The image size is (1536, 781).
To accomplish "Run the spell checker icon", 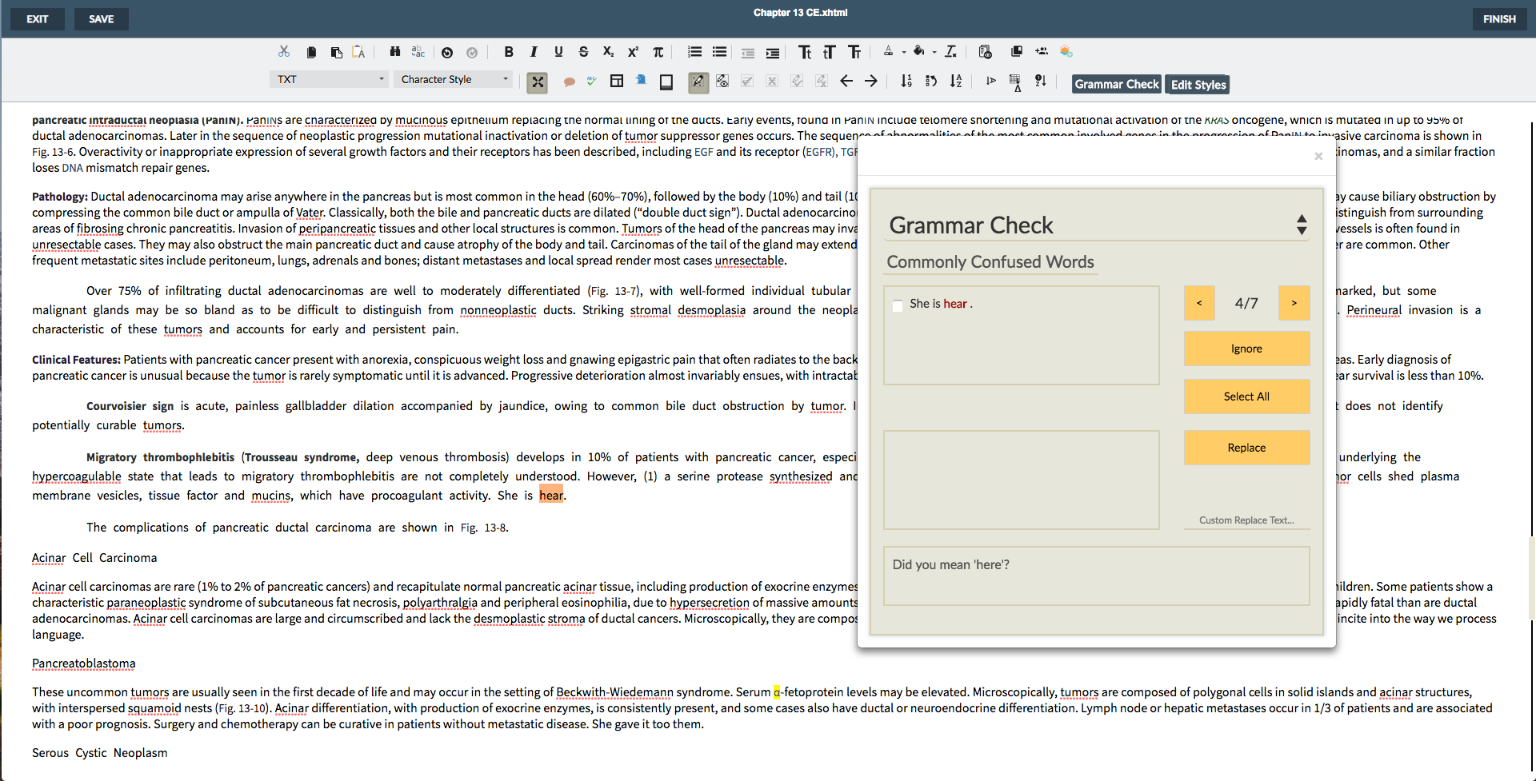I will click(x=592, y=81).
